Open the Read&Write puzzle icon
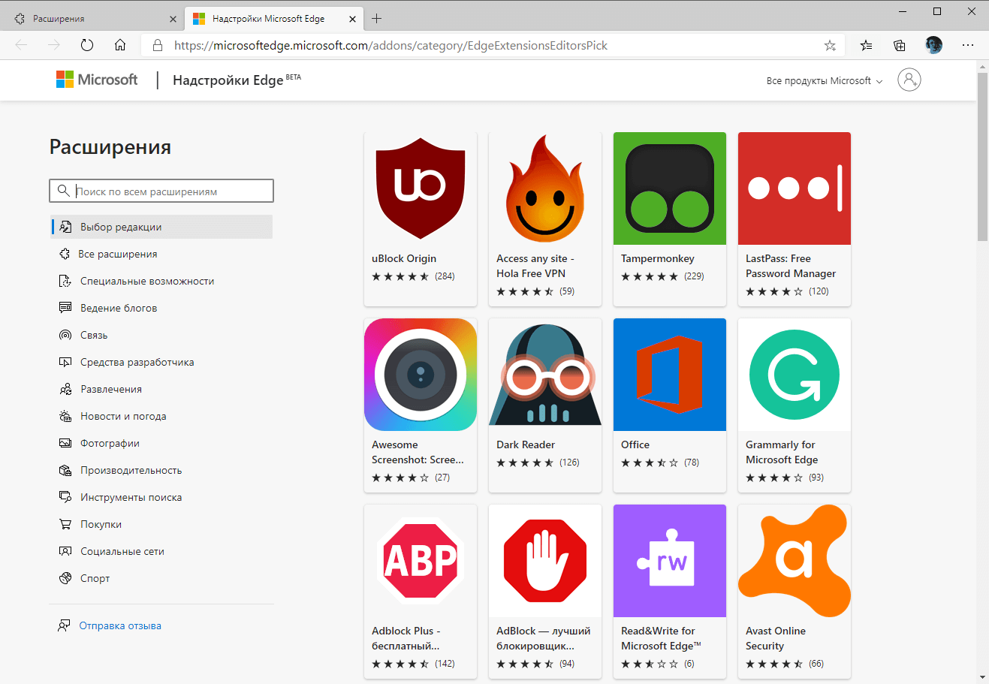 [670, 561]
